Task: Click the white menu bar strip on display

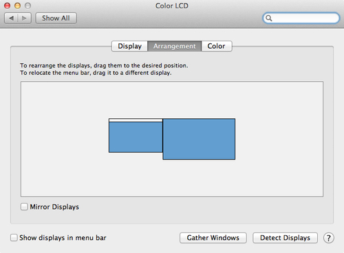Action: click(136, 120)
